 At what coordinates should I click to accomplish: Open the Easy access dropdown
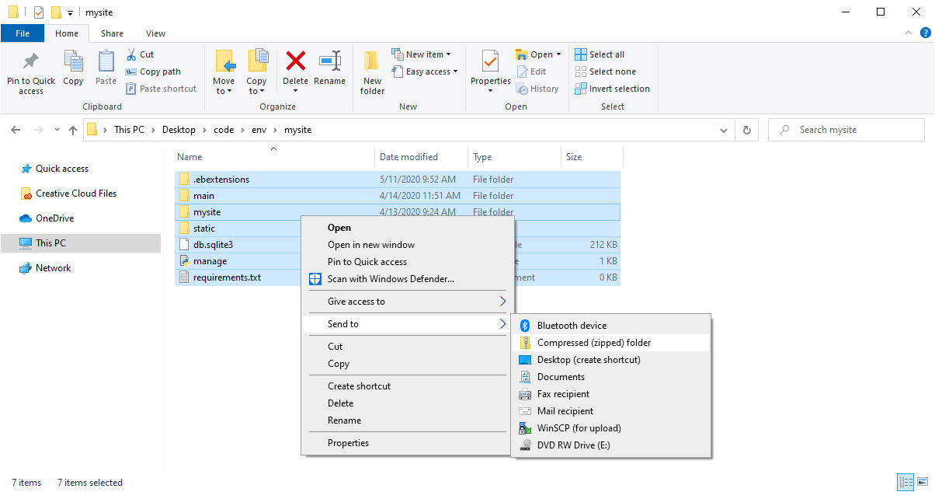point(424,72)
